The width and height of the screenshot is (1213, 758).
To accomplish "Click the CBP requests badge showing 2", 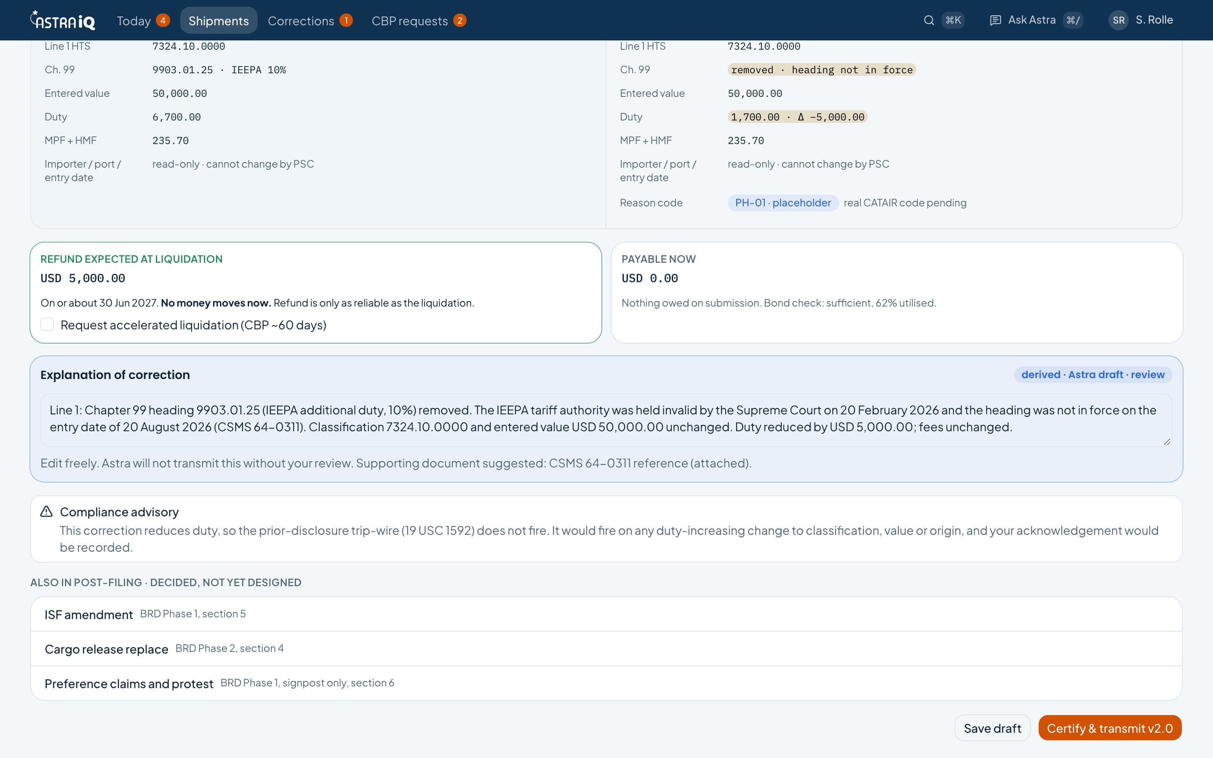I will pyautogui.click(x=460, y=20).
